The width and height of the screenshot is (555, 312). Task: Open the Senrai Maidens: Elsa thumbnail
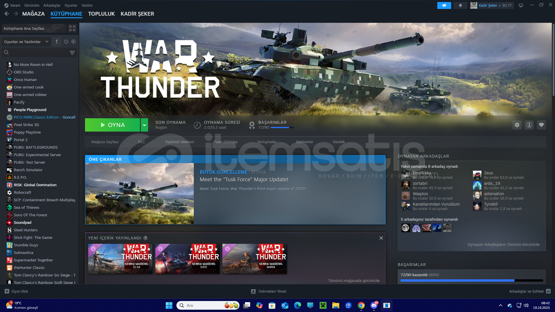click(120, 259)
